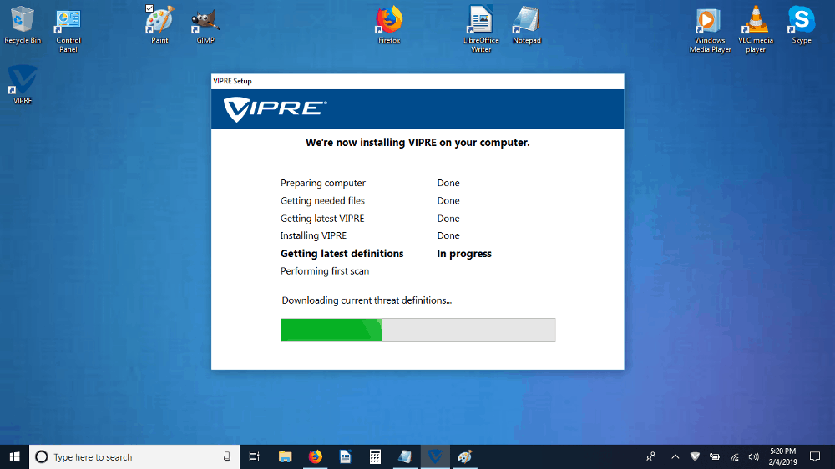Click the Show Desktop sliver at taskbar end
This screenshot has height=469, width=835.
tap(832, 456)
